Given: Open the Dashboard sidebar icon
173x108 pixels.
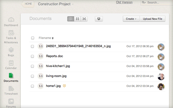Looking at the screenshot, I should [11, 21].
